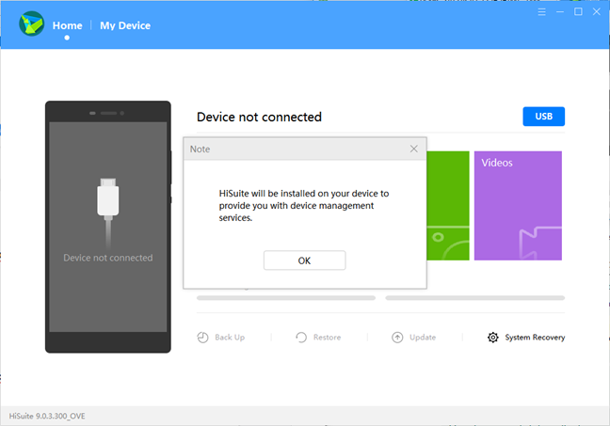The height and width of the screenshot is (426, 610).
Task: Click the blue USB button
Action: tap(543, 117)
